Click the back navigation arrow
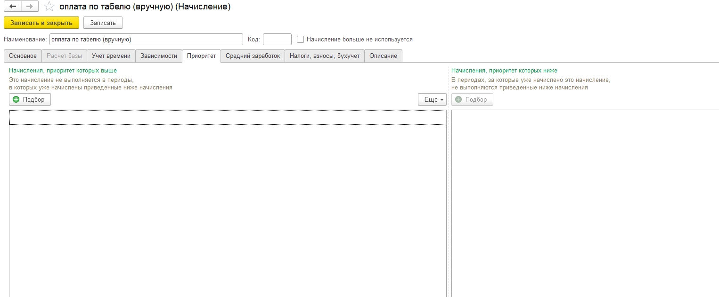The width and height of the screenshot is (719, 297). click(x=13, y=7)
